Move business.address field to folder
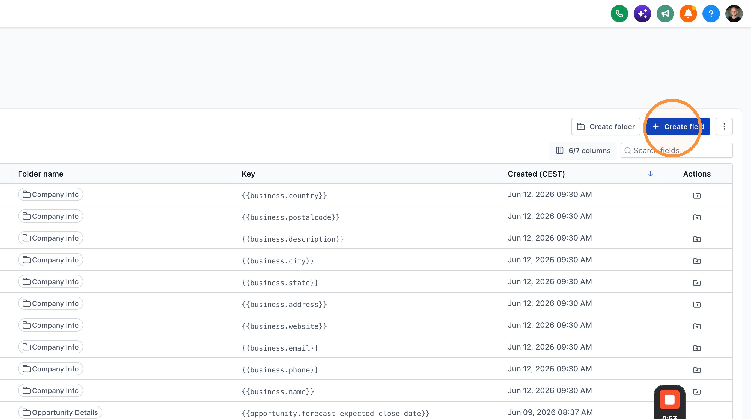751x419 pixels. tap(697, 305)
